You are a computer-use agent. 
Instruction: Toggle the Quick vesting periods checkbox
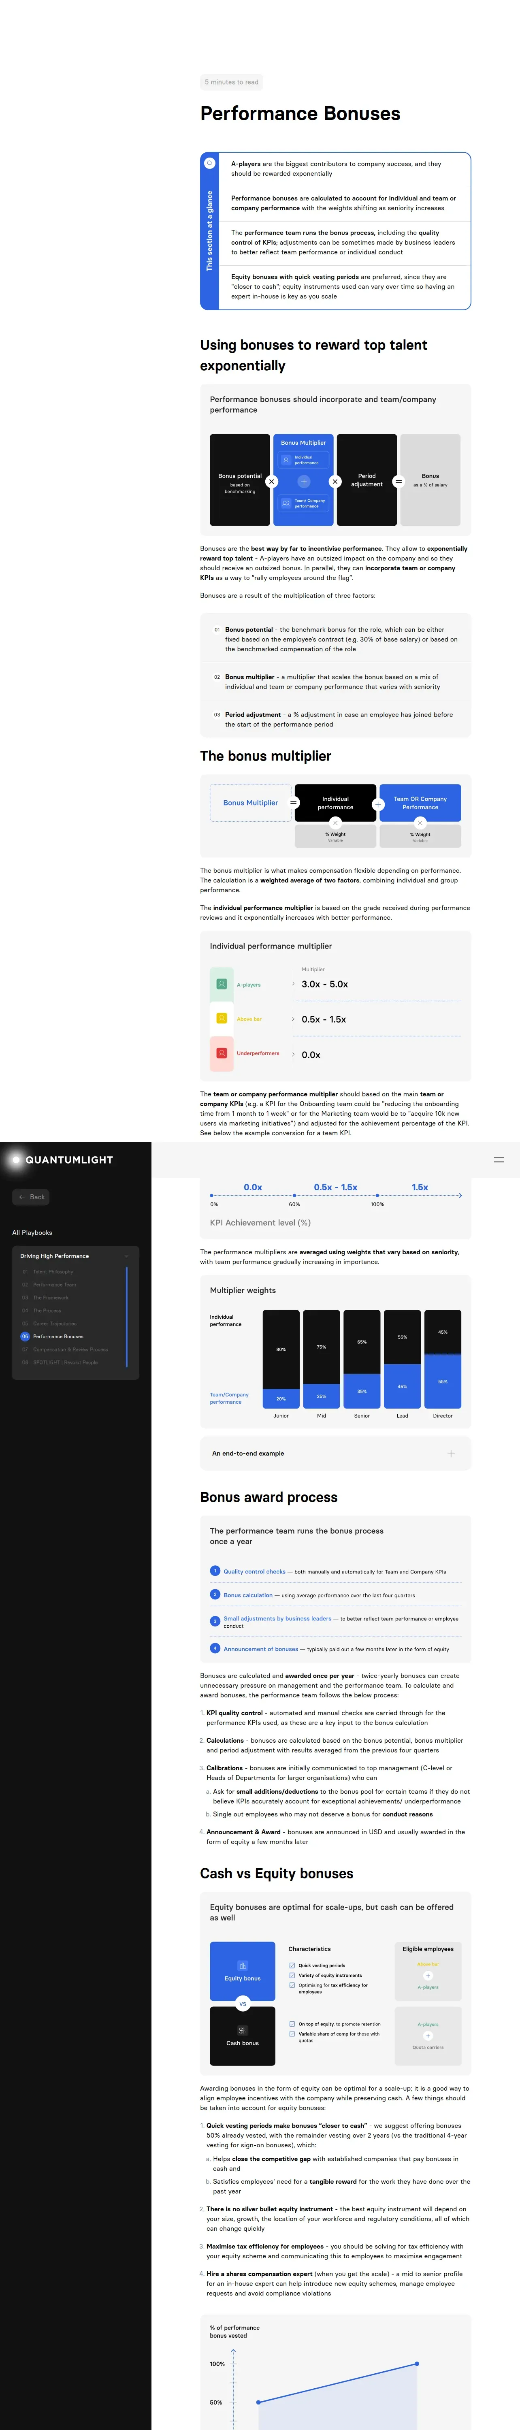pyautogui.click(x=292, y=1965)
